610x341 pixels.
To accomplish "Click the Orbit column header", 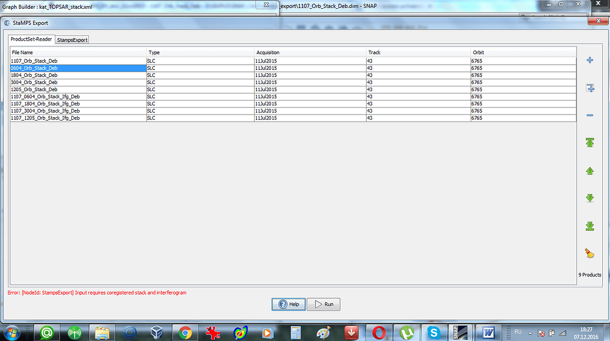I will [x=523, y=52].
